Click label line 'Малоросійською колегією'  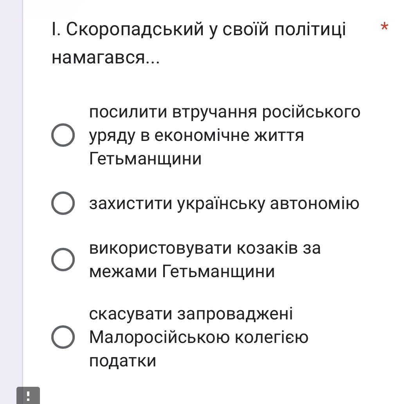[x=198, y=337]
